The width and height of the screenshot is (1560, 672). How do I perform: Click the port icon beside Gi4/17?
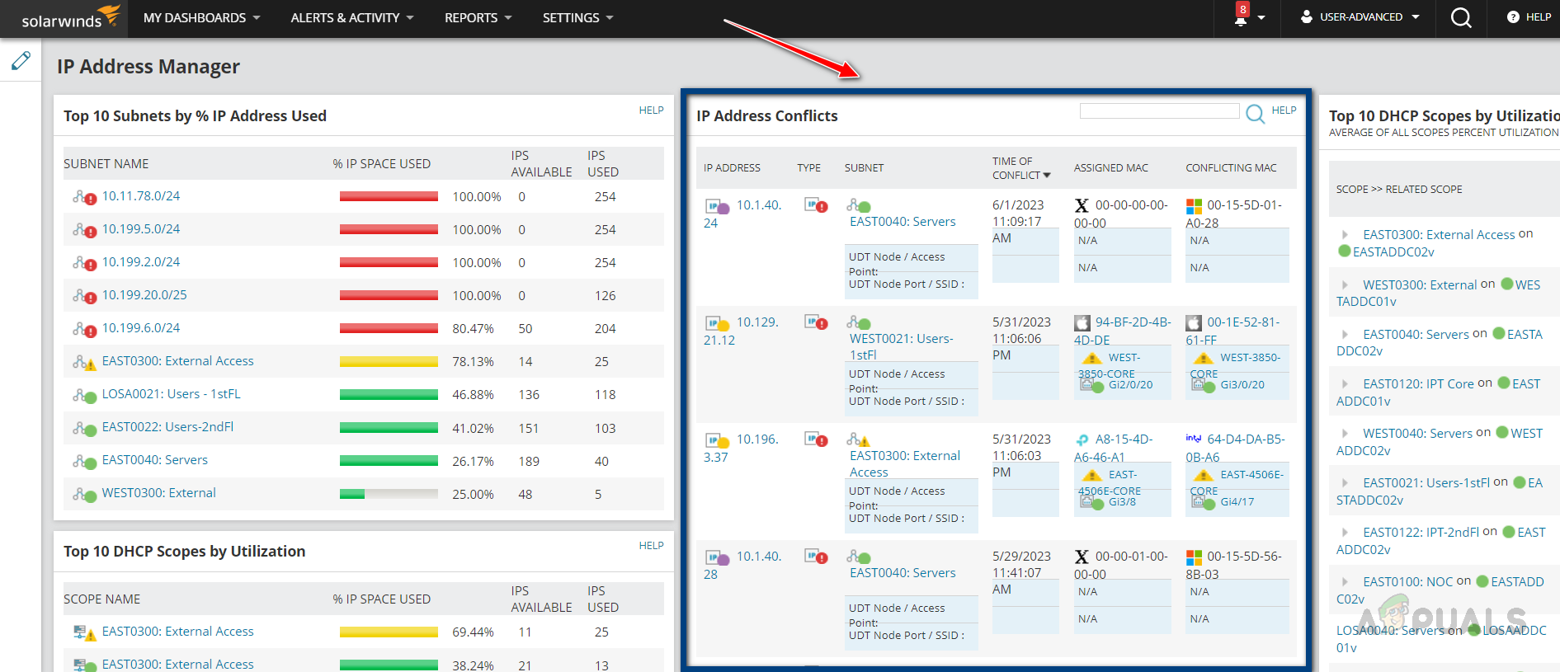tap(1204, 501)
